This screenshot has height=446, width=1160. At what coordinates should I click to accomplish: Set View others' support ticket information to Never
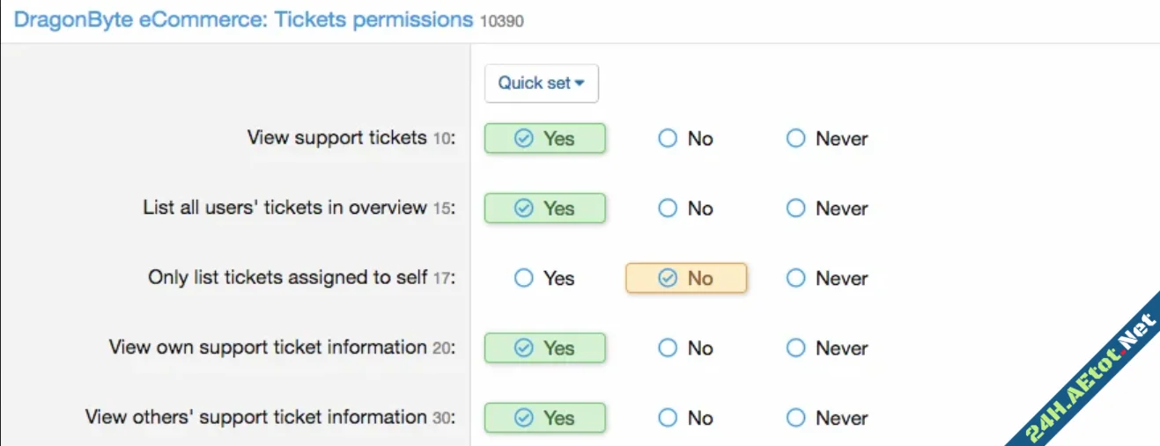[826, 418]
